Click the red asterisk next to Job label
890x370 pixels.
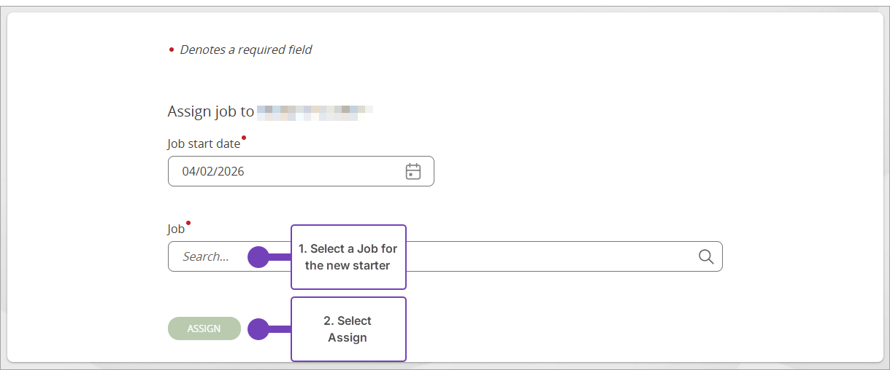(188, 223)
